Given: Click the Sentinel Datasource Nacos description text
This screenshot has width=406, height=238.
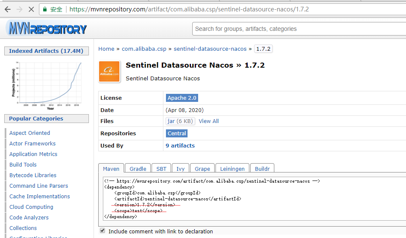Looking at the screenshot, I should click(163, 78).
